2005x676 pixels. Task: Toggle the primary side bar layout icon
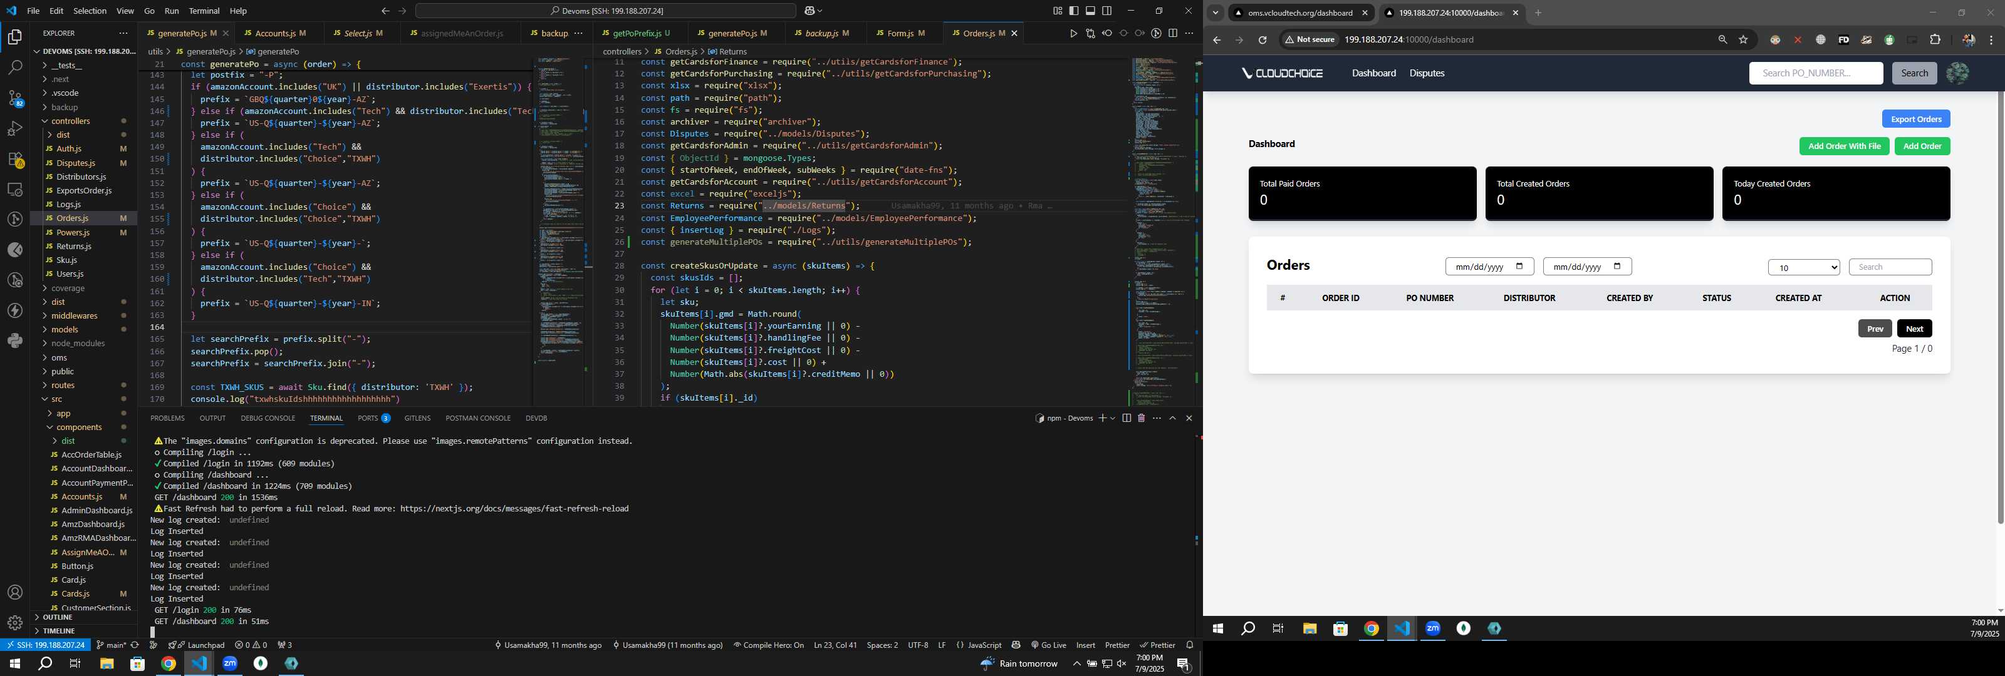(x=1074, y=11)
